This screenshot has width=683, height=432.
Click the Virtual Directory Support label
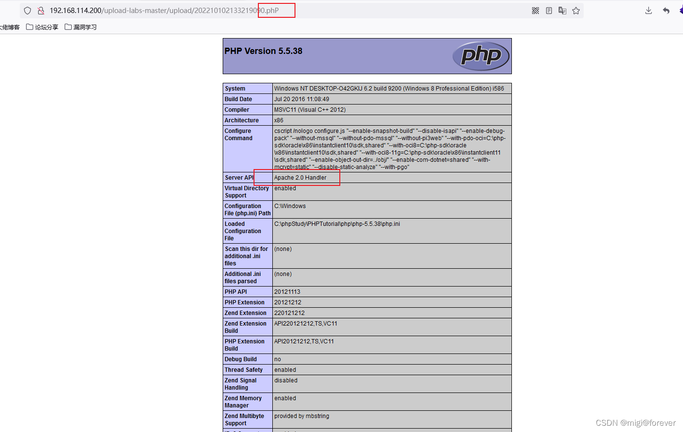click(x=247, y=192)
